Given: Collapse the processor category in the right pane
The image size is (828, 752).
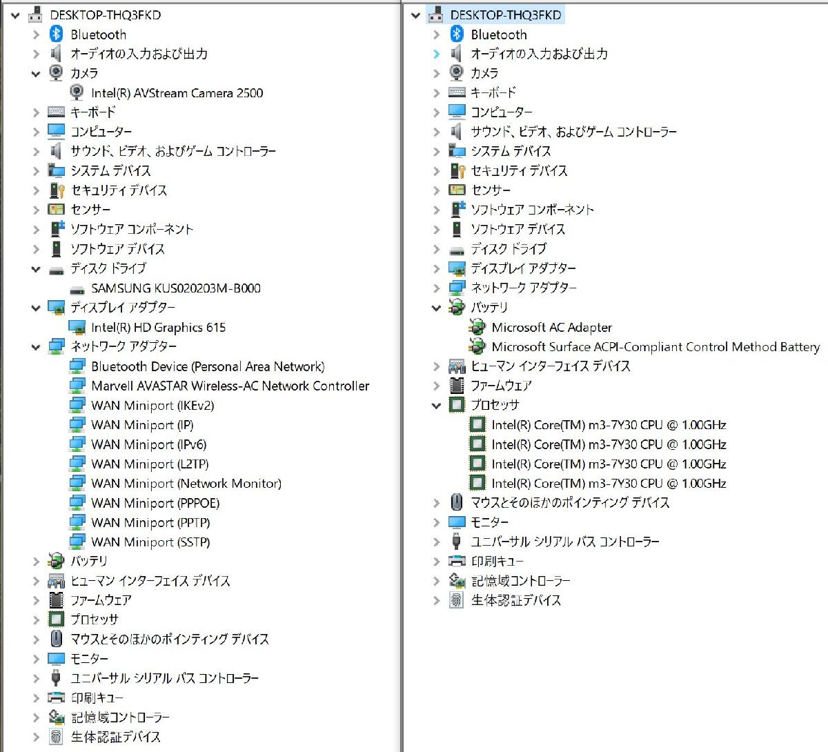Looking at the screenshot, I should point(436,406).
